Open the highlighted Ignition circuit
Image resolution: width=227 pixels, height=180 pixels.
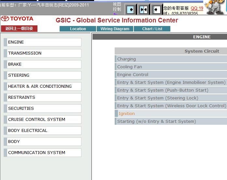point(171,113)
